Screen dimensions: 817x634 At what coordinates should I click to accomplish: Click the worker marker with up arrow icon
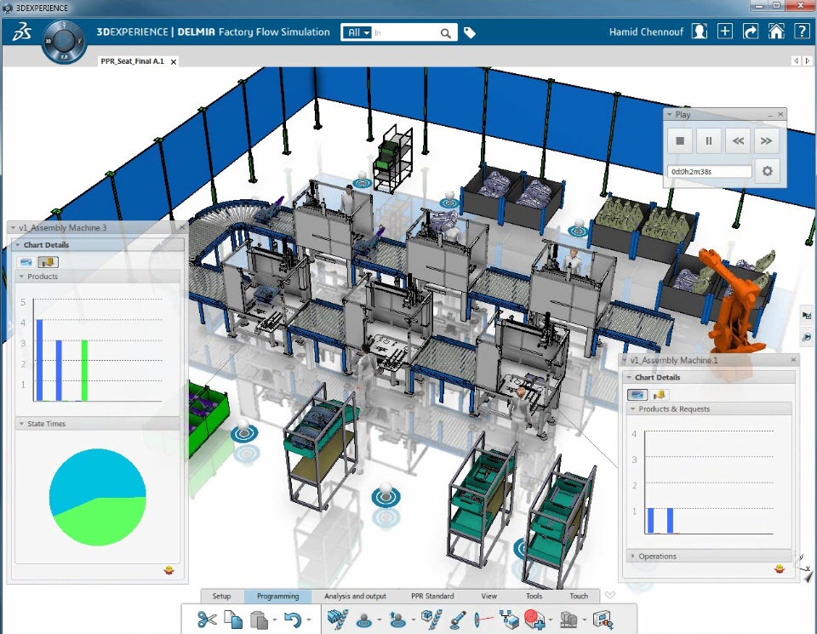tap(397, 620)
